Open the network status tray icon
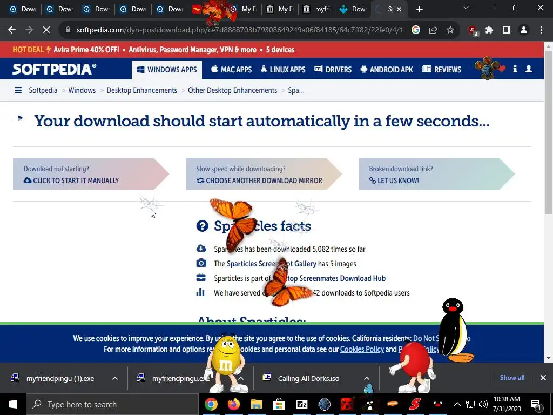The image size is (553, 415). (x=470, y=404)
